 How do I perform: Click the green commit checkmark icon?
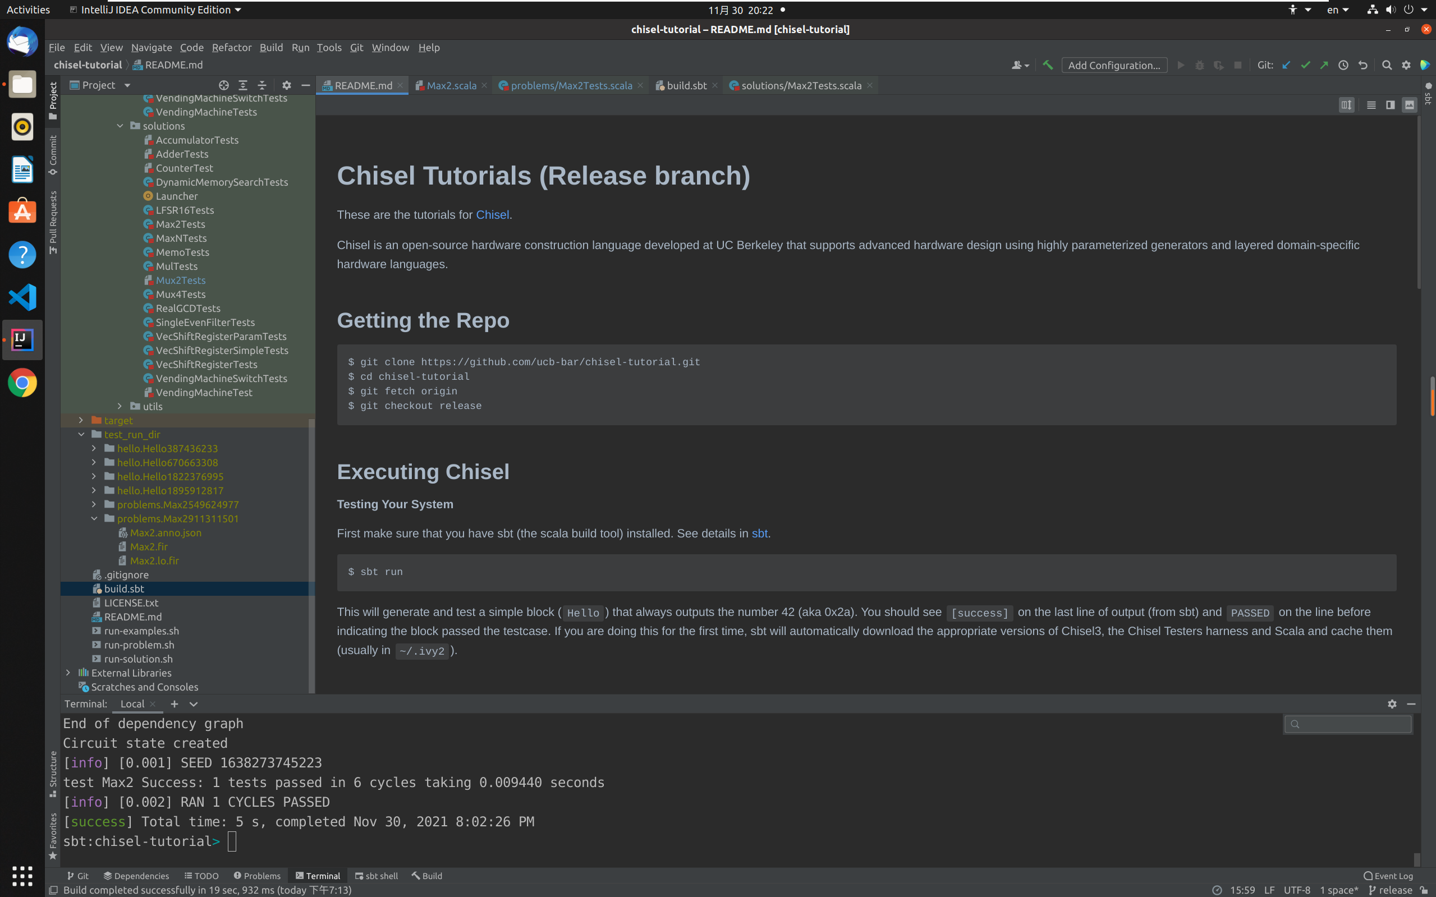[1305, 65]
